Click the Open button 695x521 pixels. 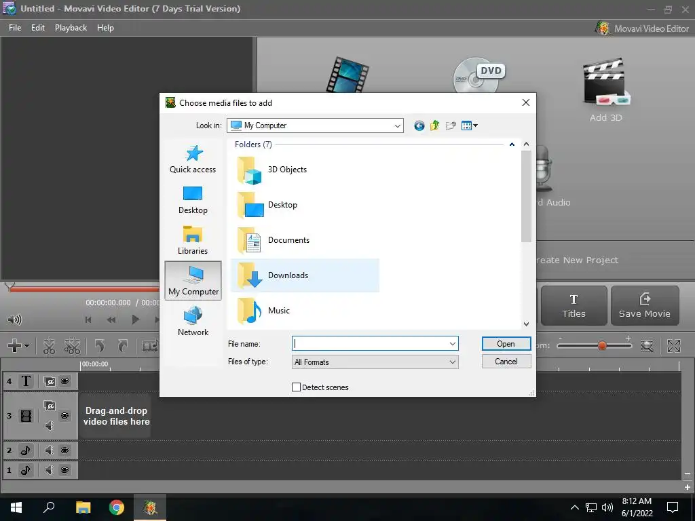point(506,344)
